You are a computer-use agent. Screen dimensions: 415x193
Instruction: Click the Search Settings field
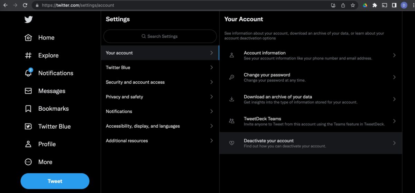pyautogui.click(x=160, y=36)
